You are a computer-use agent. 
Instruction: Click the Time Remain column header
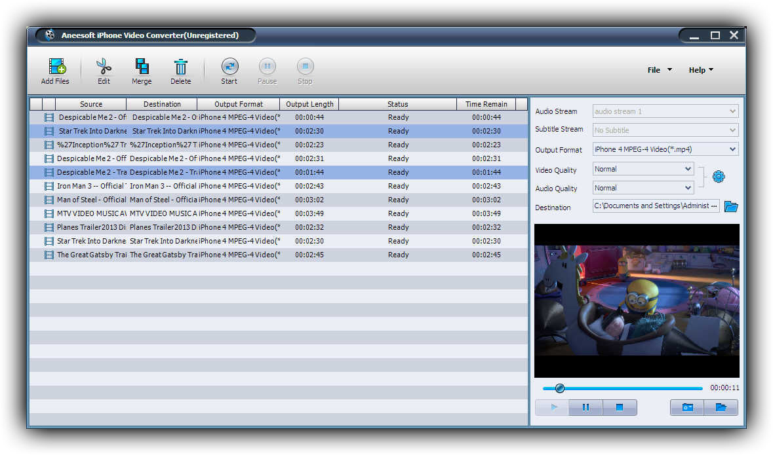[486, 104]
